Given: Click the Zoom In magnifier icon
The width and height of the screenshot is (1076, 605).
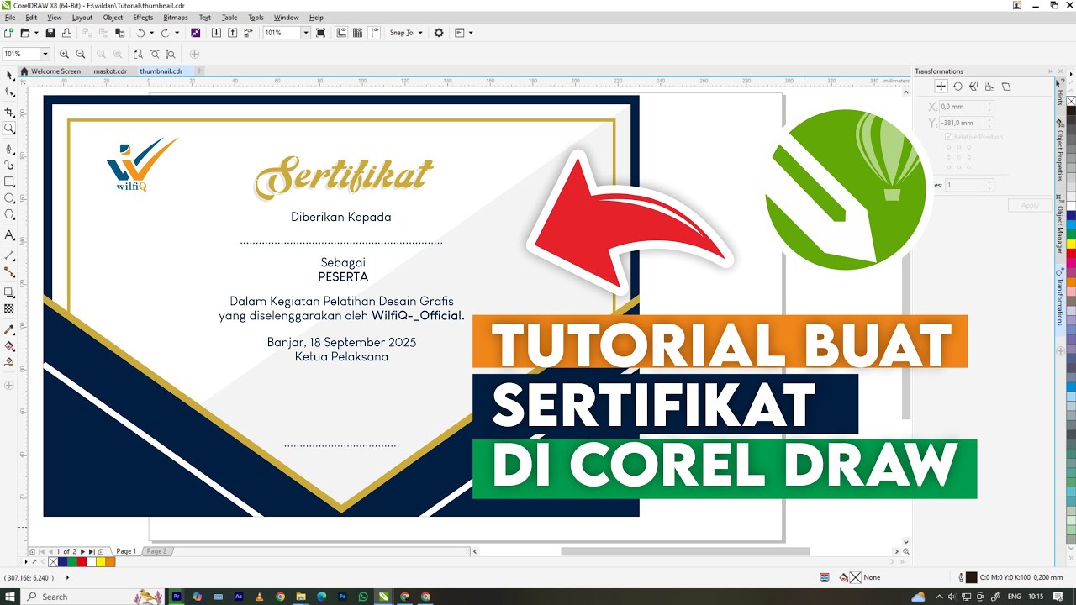Looking at the screenshot, I should tap(64, 54).
